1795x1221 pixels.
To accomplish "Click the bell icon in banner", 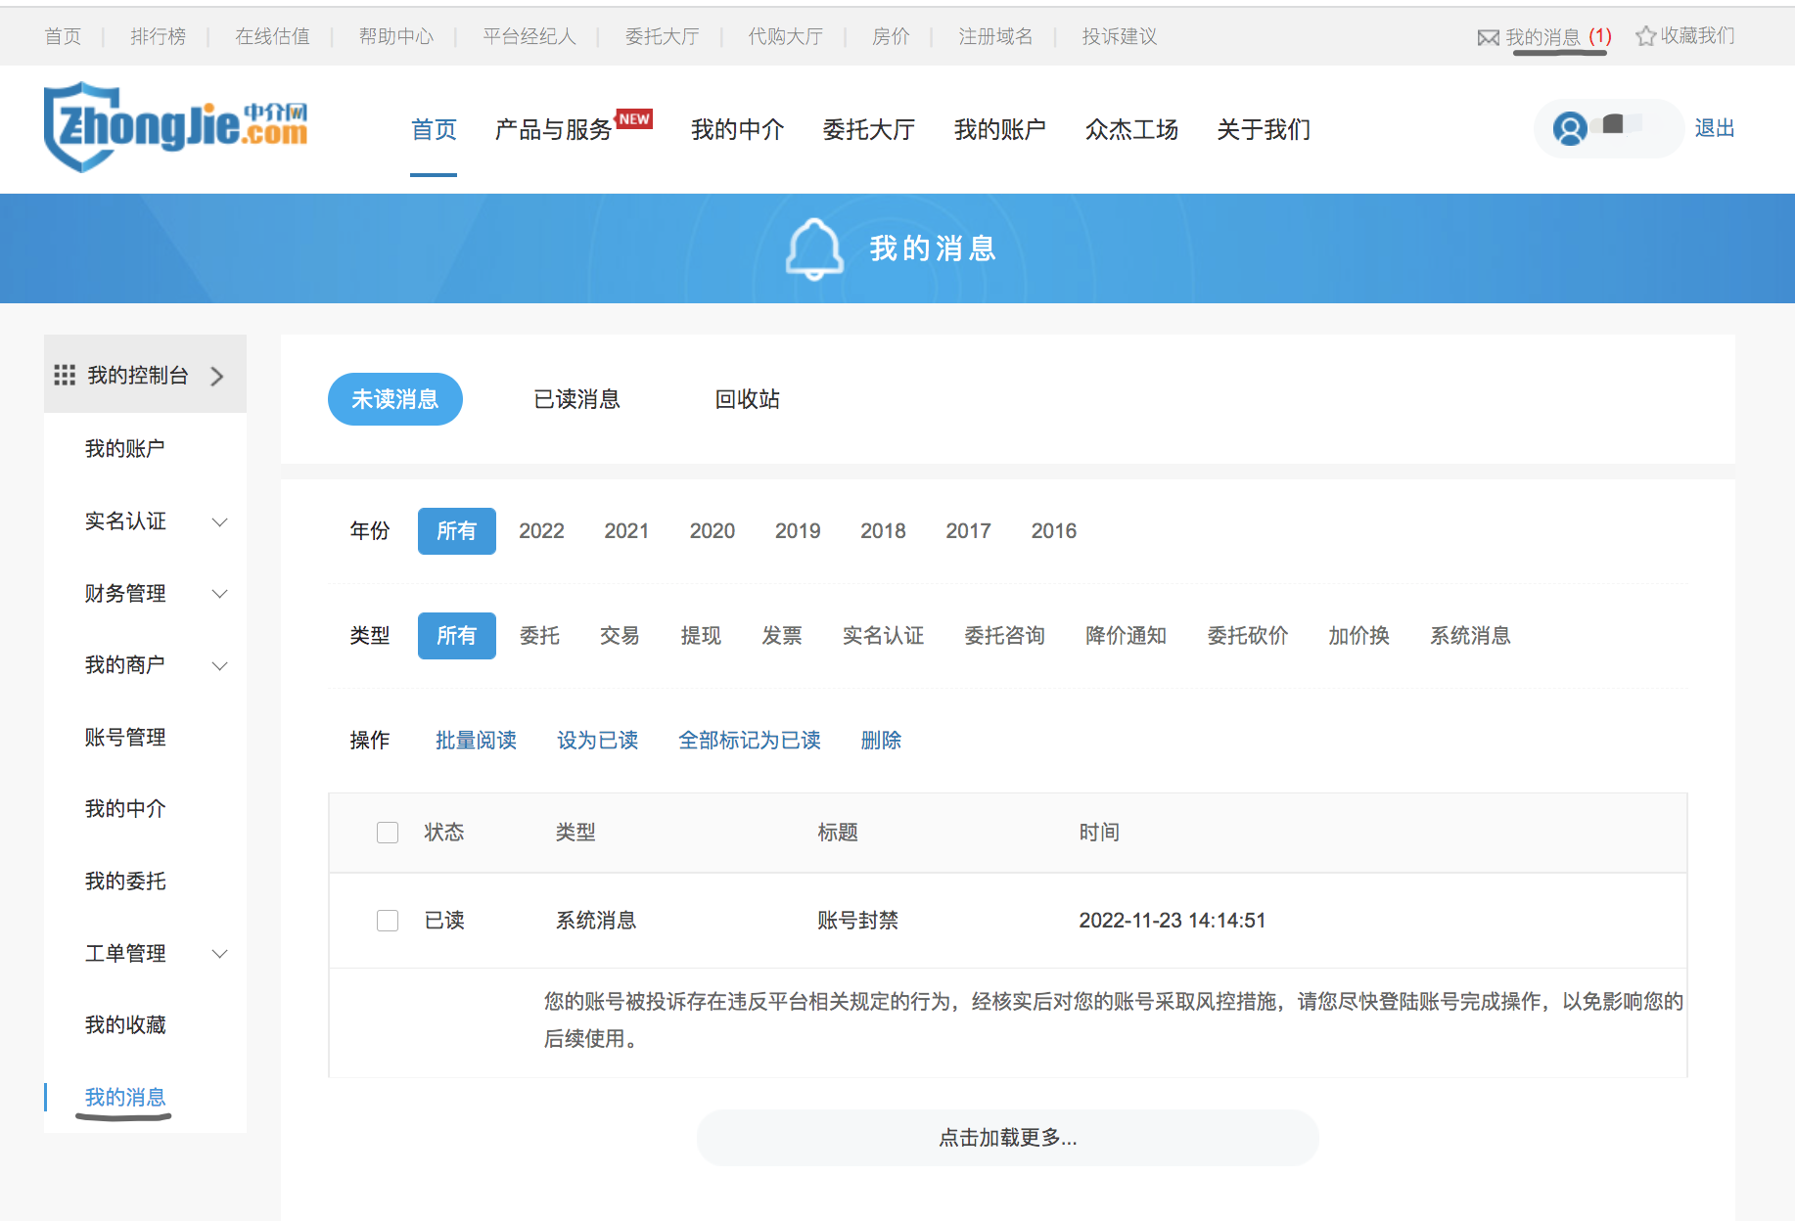I will click(813, 249).
